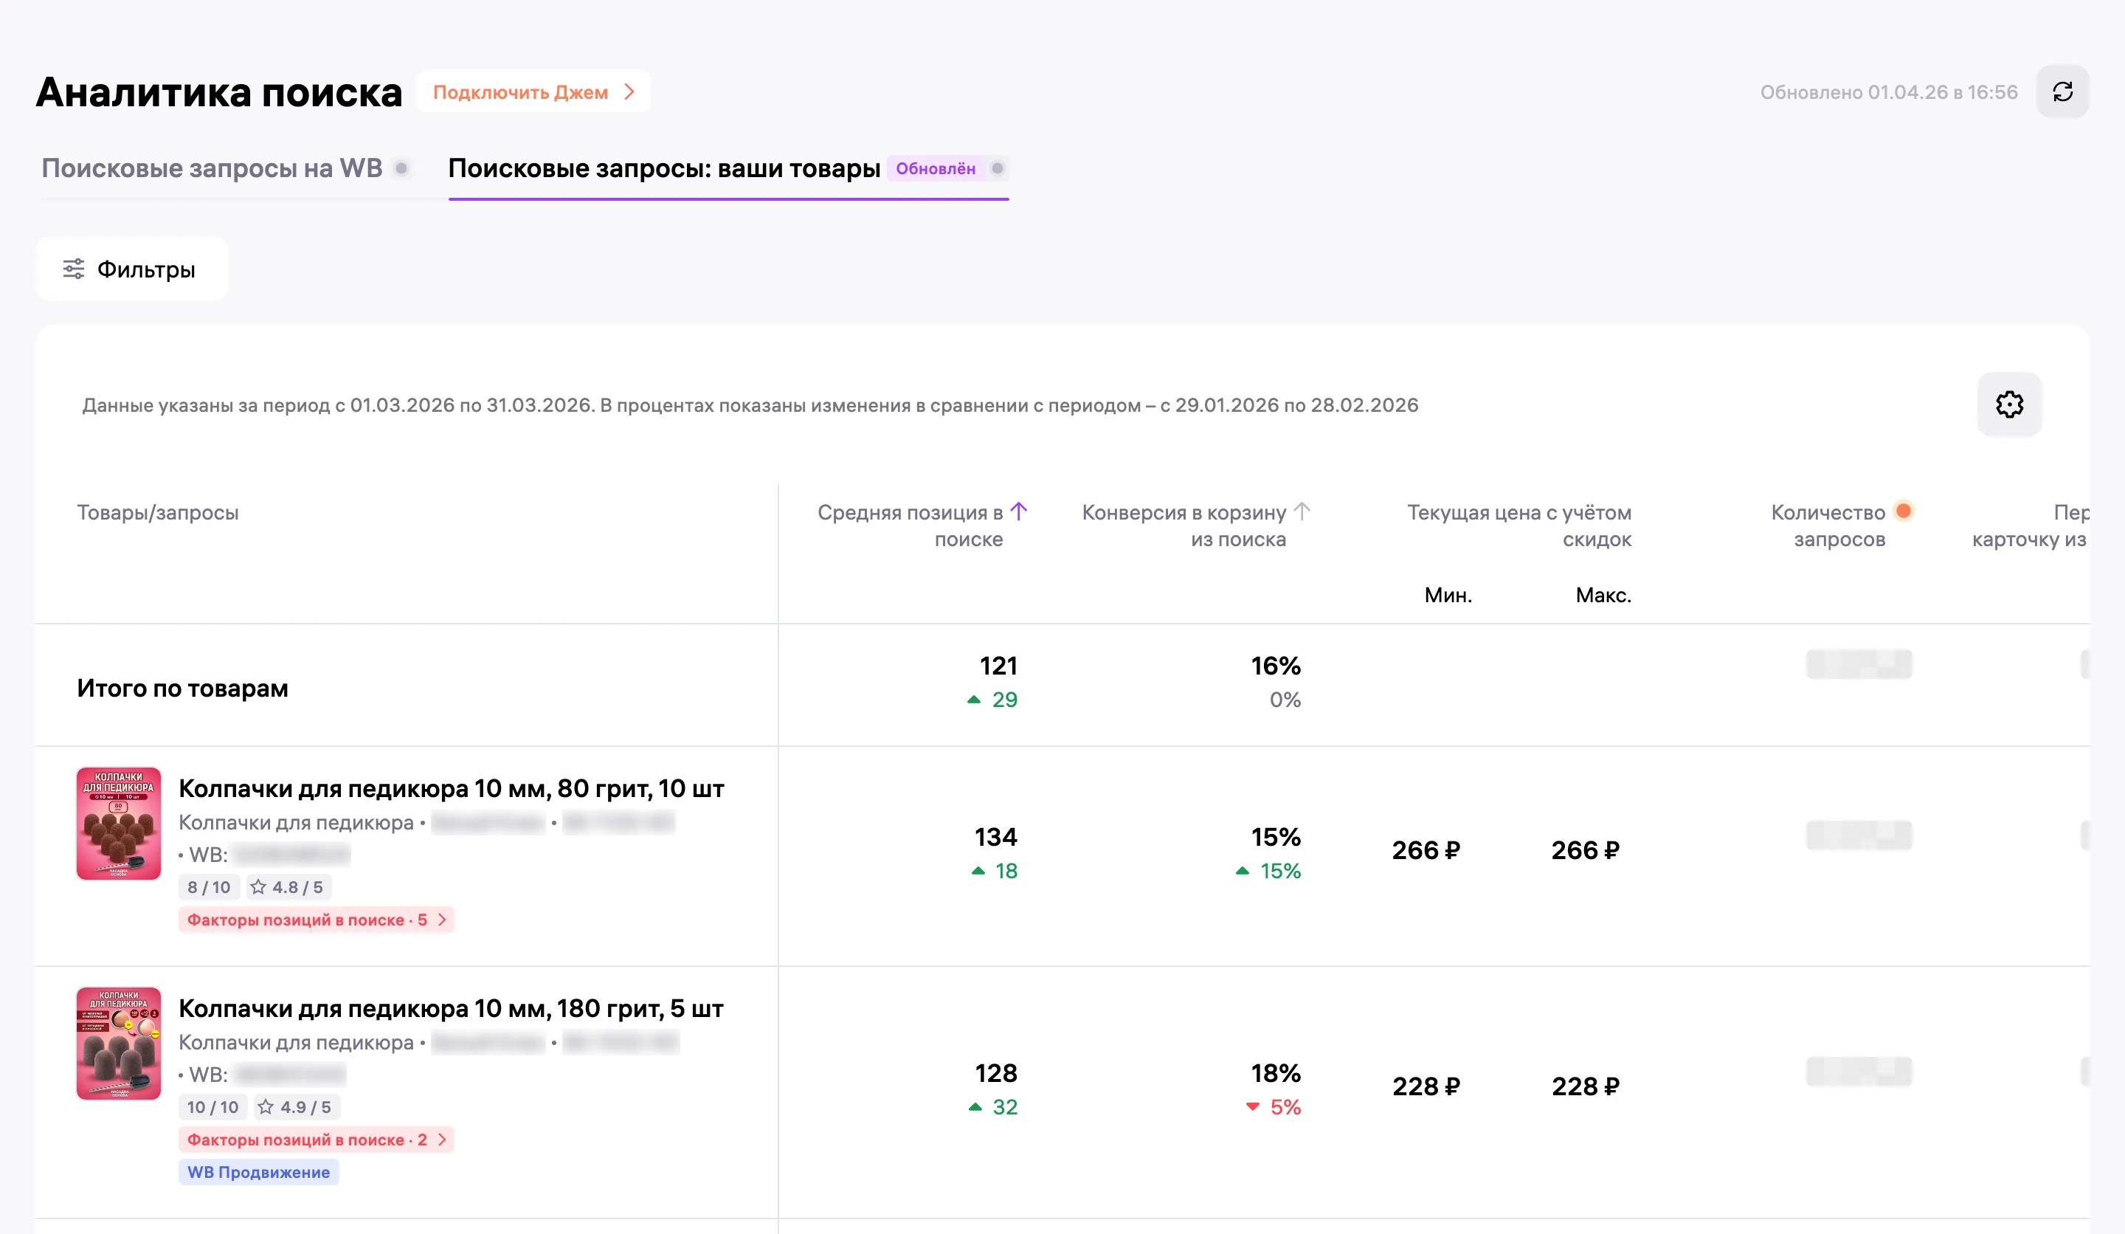Expand Факторы позиций в поиске · 2
The height and width of the screenshot is (1234, 2125).
click(317, 1140)
